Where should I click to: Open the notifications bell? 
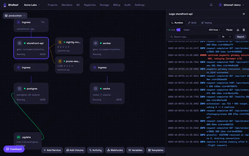211,5
